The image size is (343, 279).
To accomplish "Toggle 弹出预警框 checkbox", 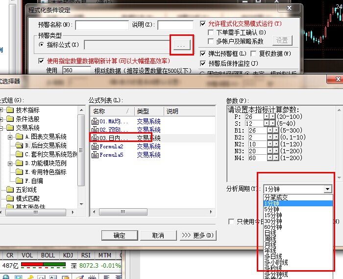I will pyautogui.click(x=203, y=54).
